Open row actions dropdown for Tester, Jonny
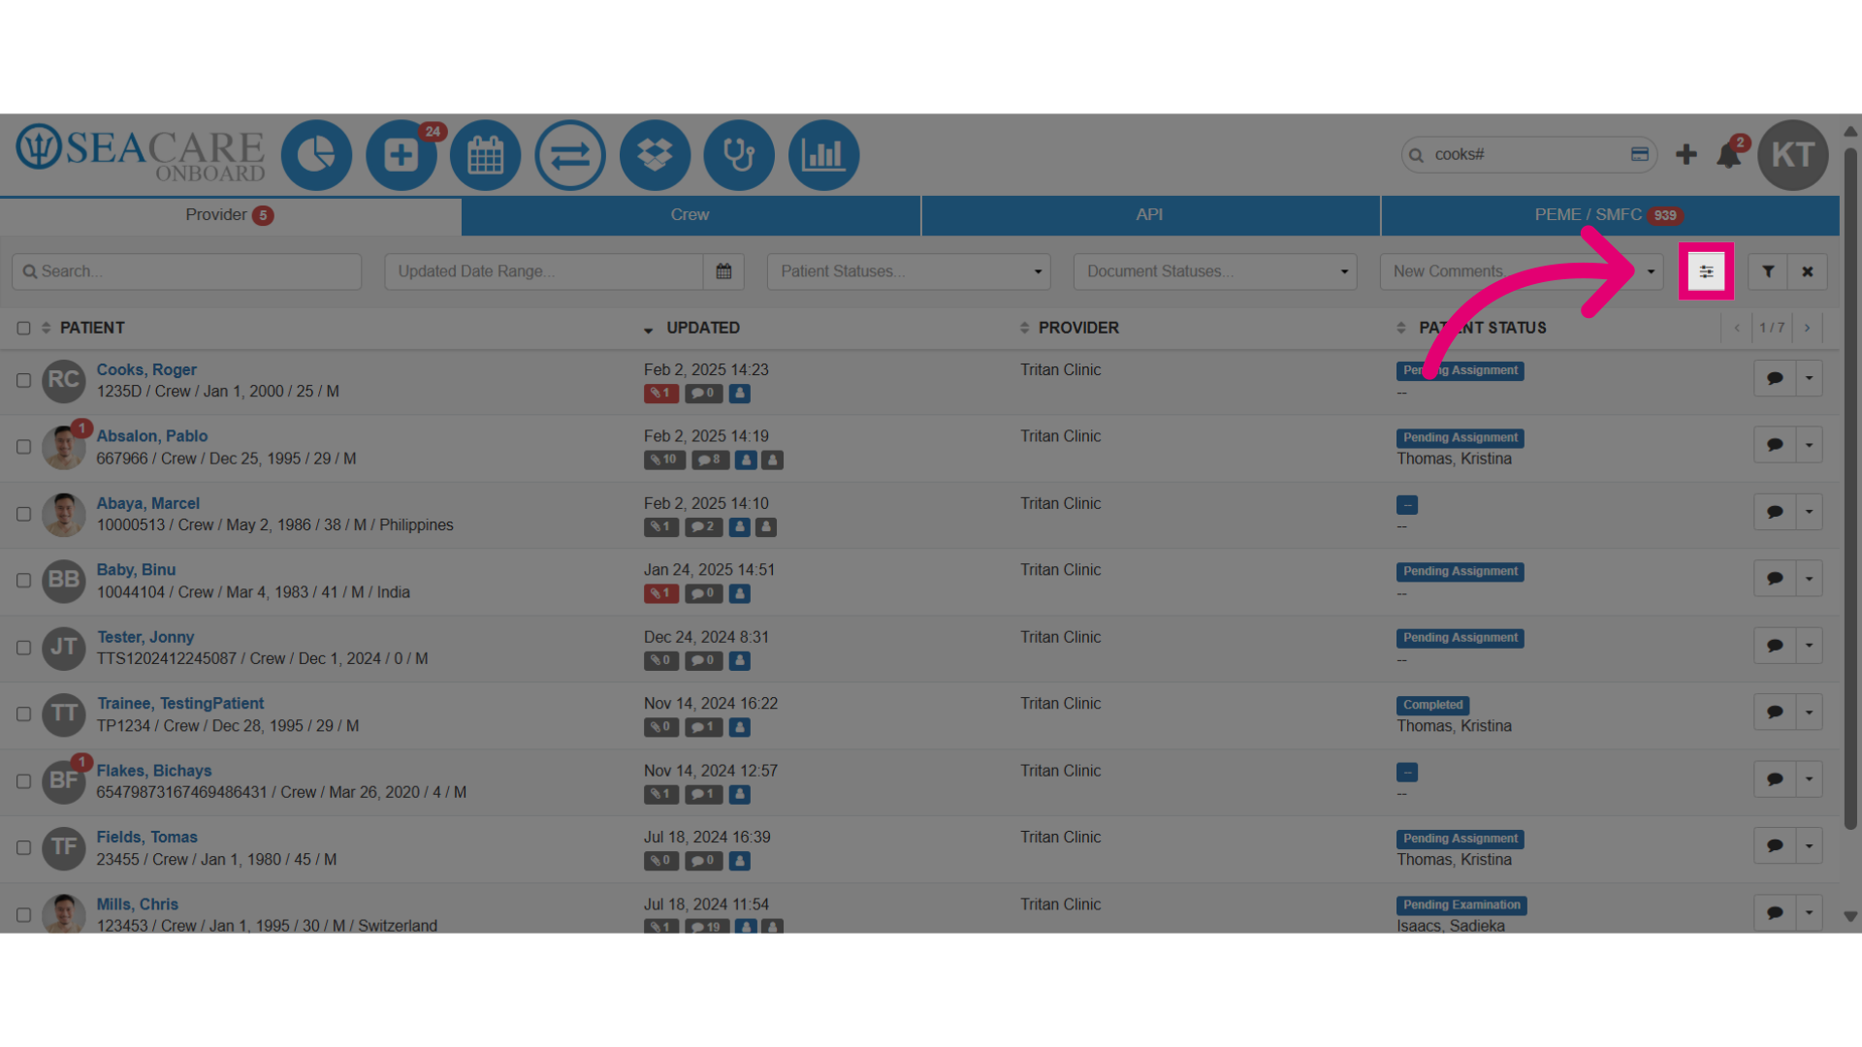Screen dimensions: 1862x1047 pyautogui.click(x=1810, y=646)
